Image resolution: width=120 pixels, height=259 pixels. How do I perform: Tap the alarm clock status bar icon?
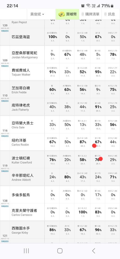(83, 6)
